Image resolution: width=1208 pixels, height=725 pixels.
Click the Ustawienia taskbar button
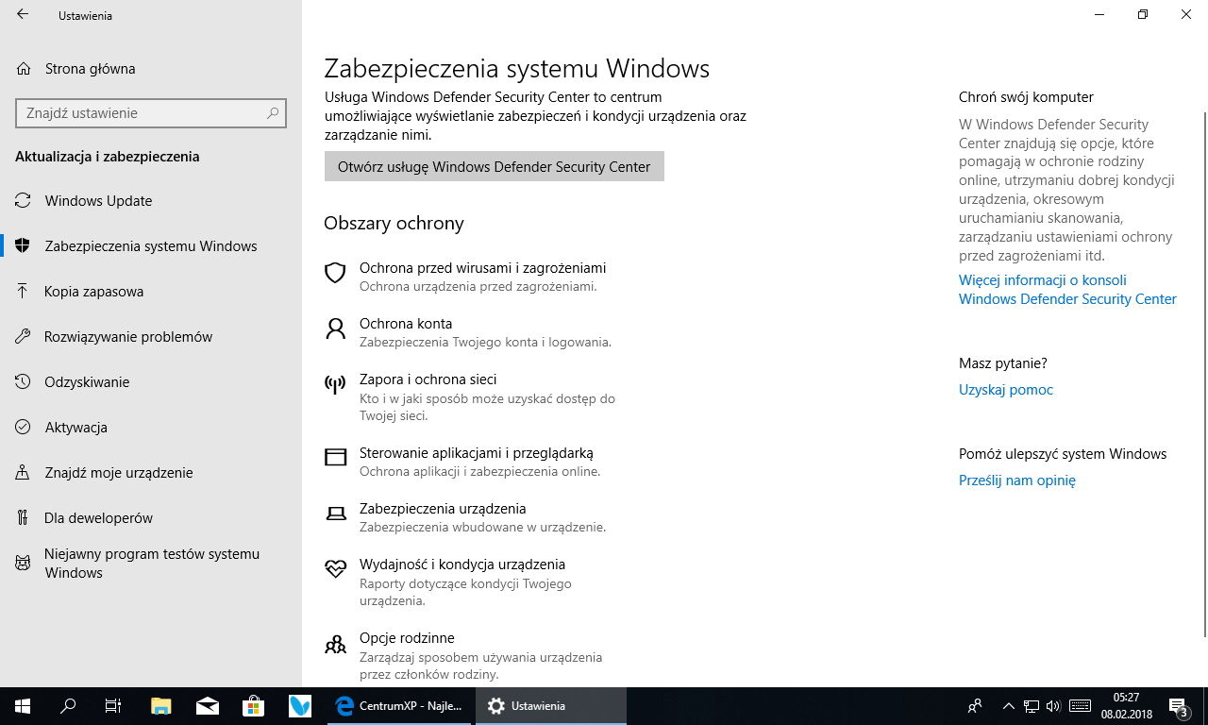click(x=551, y=706)
